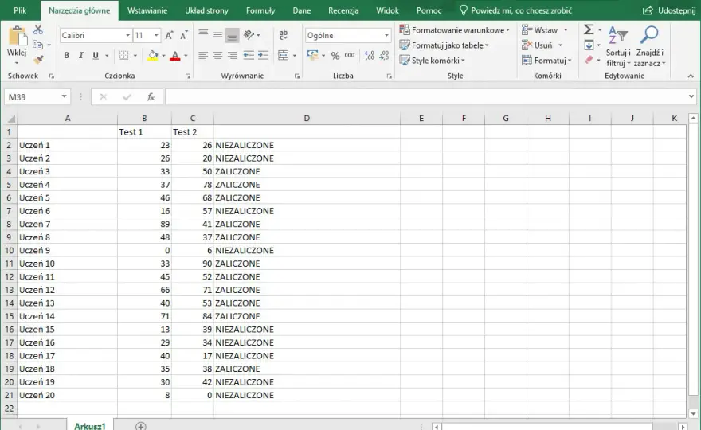Click the Paste (Wklej) clipboard icon

[x=18, y=36]
